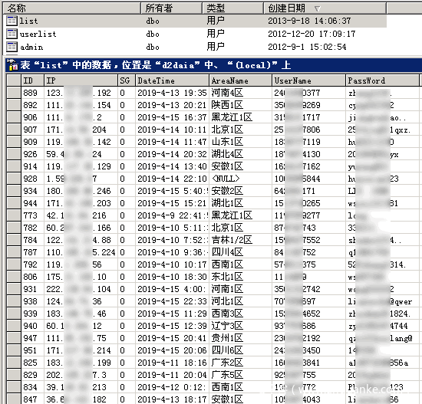
Task: Click the 类型 column header
Action: point(232,8)
